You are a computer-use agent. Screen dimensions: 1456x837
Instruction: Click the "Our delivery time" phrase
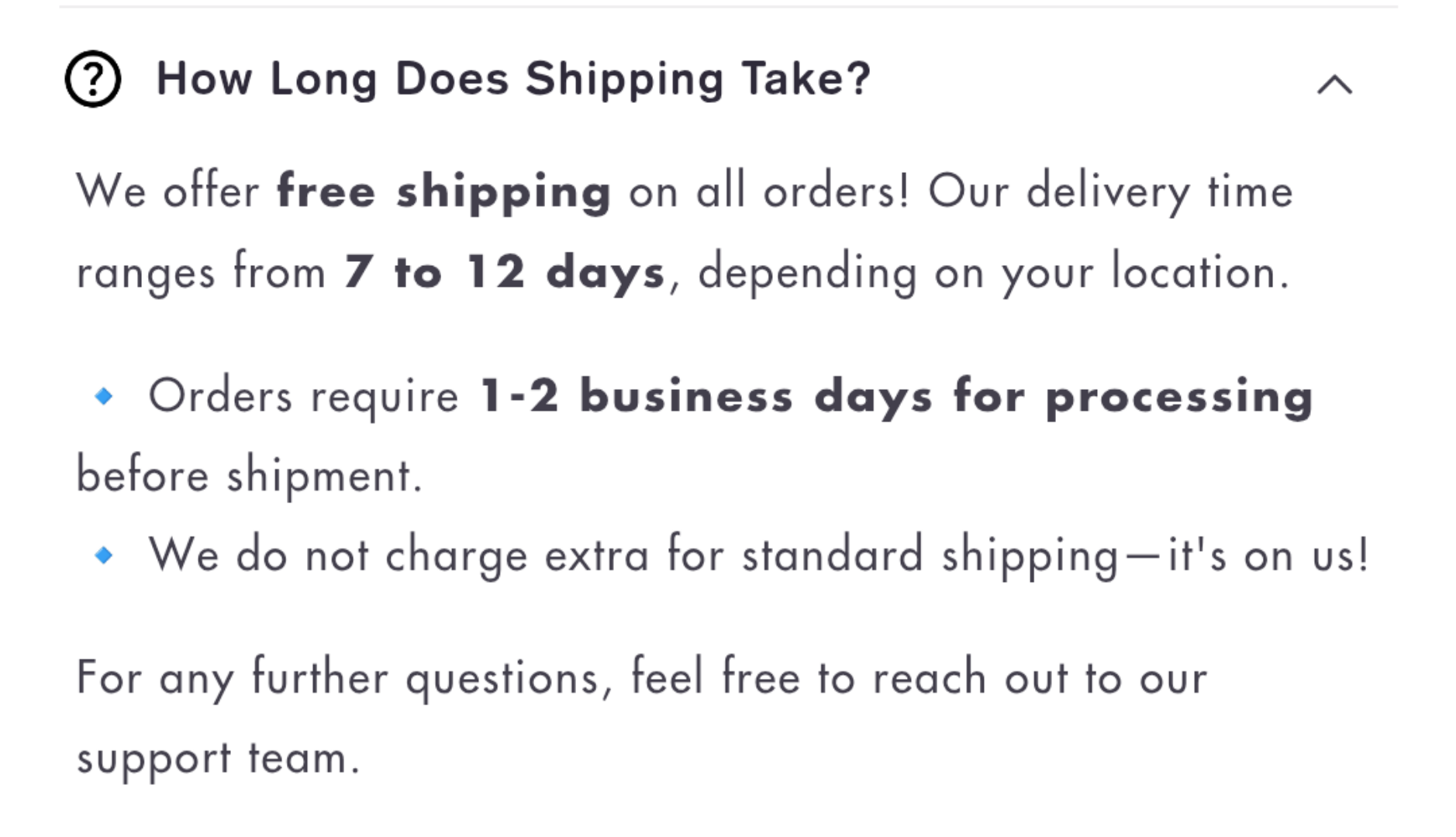[1111, 192]
